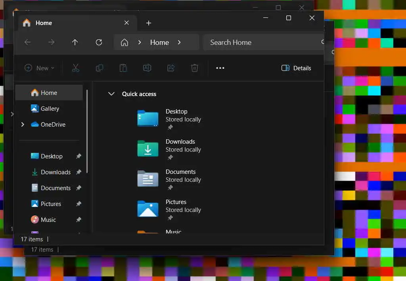The width and height of the screenshot is (406, 281).
Task: Close the Home tab
Action: pos(126,23)
